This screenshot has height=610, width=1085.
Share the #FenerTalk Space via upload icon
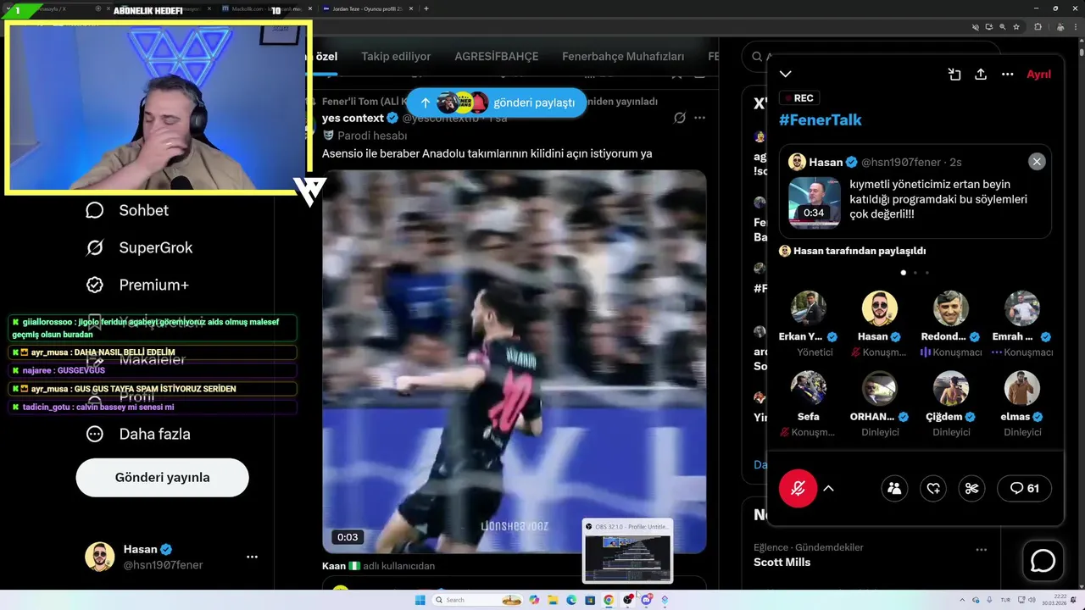[981, 75]
